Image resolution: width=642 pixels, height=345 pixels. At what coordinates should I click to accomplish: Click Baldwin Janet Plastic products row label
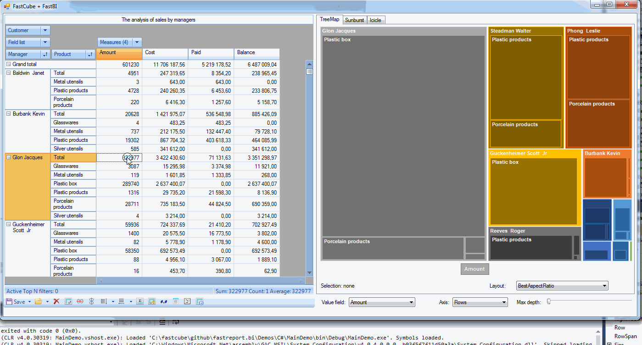[x=73, y=90]
